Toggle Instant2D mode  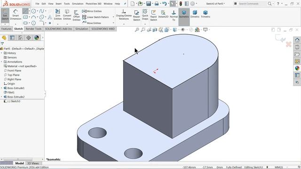(163, 14)
